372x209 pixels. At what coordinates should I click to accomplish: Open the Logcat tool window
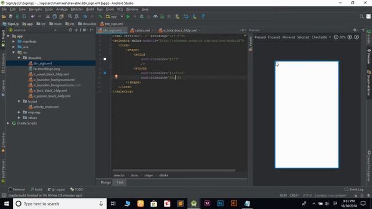[56, 189]
